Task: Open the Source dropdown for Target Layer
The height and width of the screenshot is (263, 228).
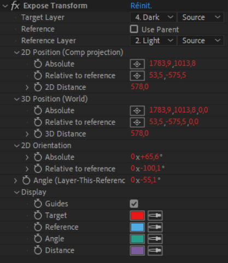Action: click(201, 18)
